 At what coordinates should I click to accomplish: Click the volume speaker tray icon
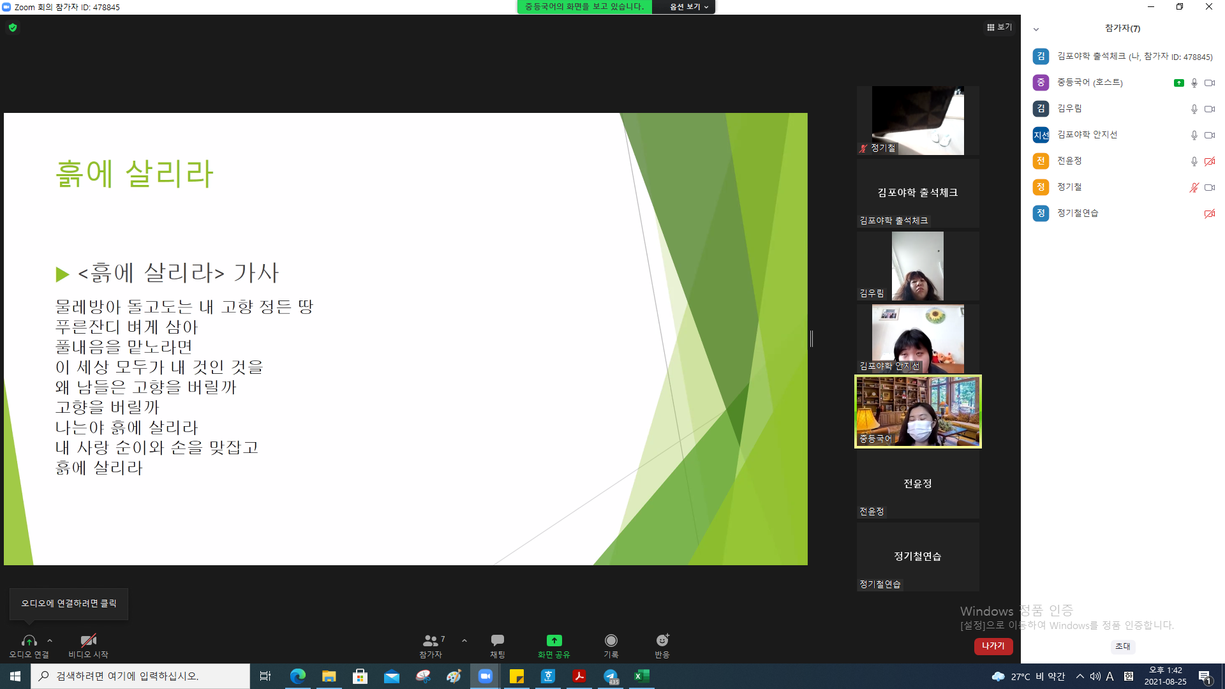1095,676
